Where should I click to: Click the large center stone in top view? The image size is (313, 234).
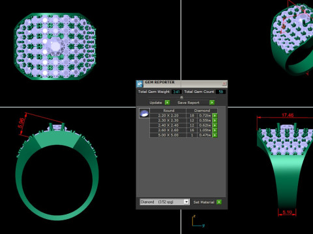tap(55, 46)
